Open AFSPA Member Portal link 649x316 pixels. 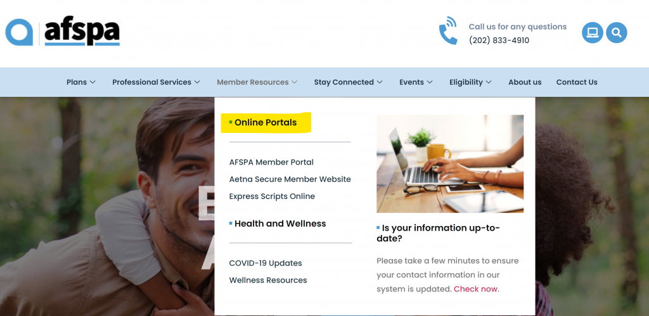tap(271, 162)
